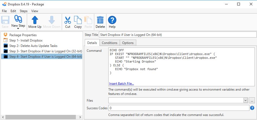
Task: Minimize the Dropbox Package window
Action: [227, 4]
